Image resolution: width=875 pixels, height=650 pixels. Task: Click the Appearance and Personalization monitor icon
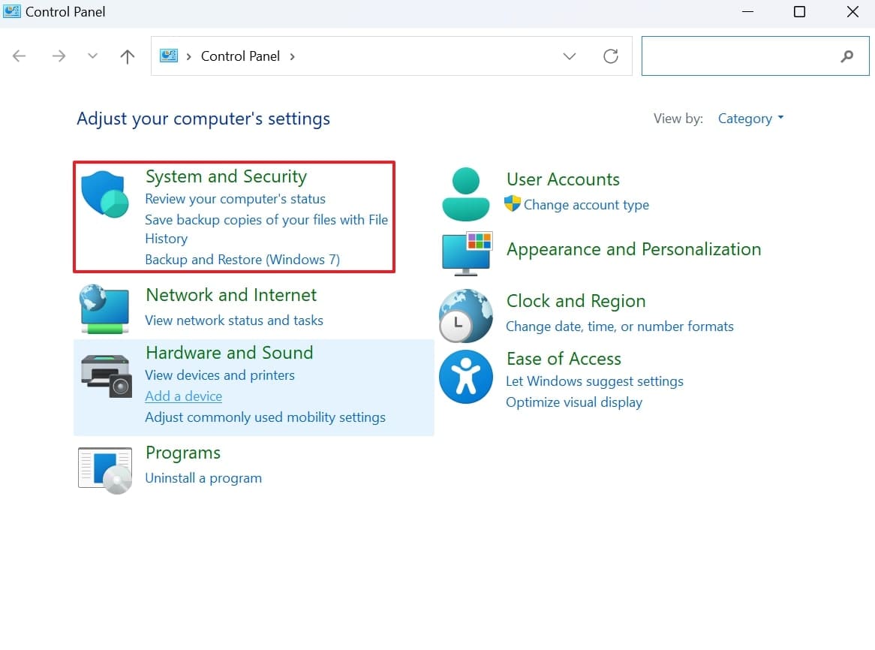click(x=466, y=253)
